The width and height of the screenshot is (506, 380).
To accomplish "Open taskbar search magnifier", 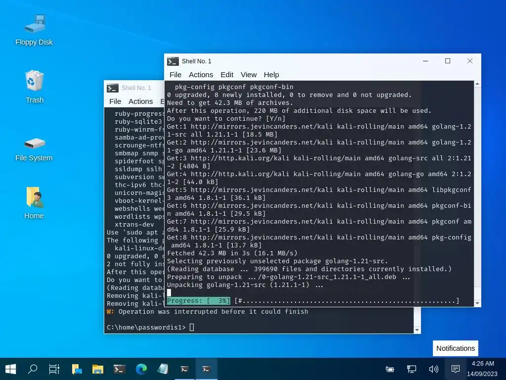I will pos(33,369).
